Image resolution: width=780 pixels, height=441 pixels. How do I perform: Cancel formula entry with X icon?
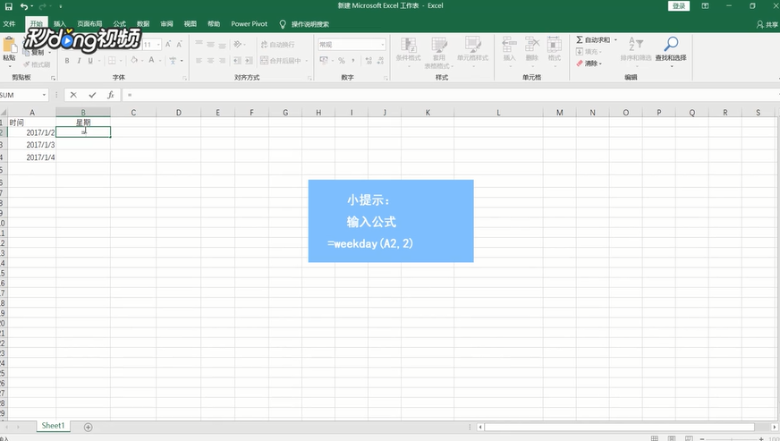pos(73,95)
